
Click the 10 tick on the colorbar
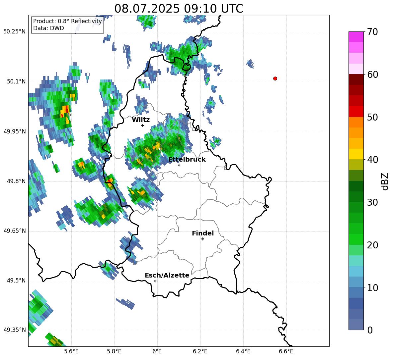(x=372, y=287)
